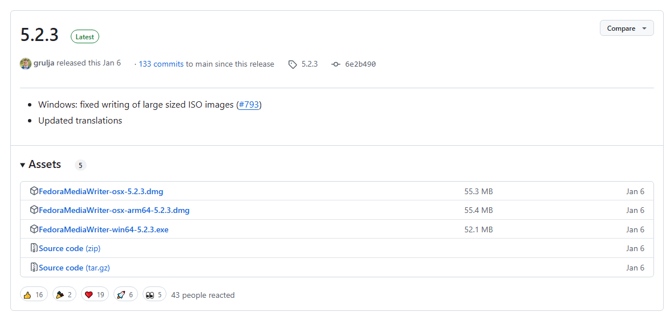
Task: Open commit 6e2b490
Action: (360, 64)
